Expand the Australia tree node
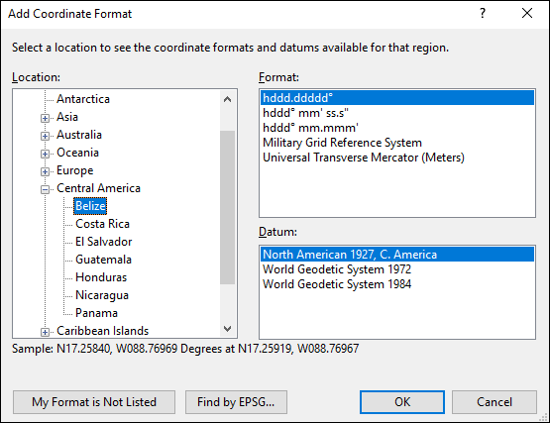This screenshot has height=423, width=550. click(x=45, y=136)
